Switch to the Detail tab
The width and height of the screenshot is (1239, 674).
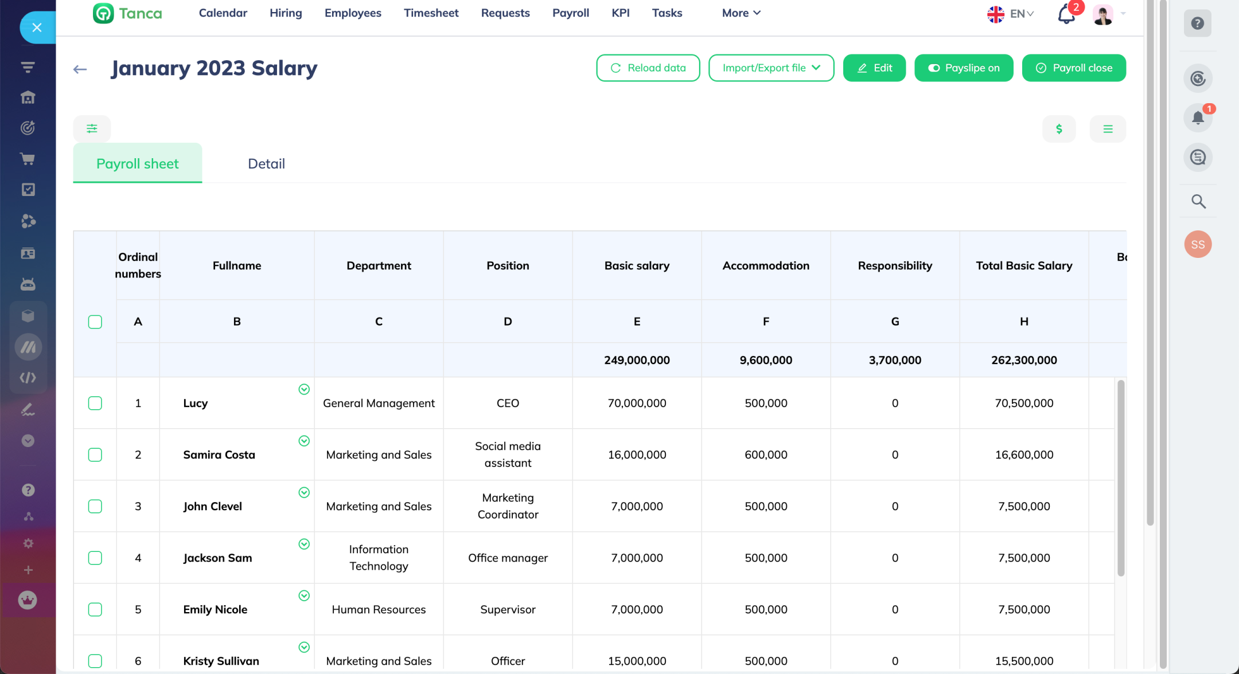pyautogui.click(x=266, y=163)
